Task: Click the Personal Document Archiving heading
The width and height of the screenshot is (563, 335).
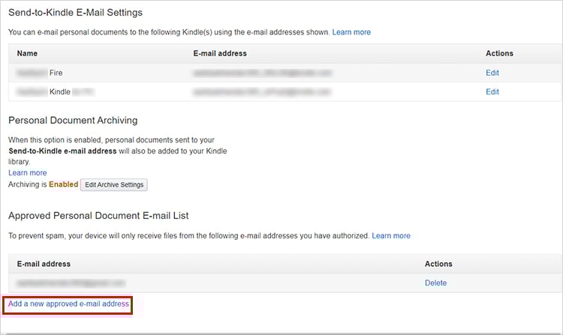Action: tap(72, 120)
